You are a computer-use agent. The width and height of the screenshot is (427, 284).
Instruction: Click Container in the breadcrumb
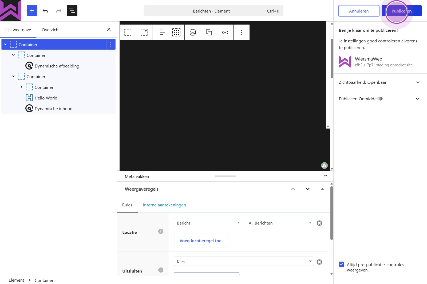[x=44, y=280]
